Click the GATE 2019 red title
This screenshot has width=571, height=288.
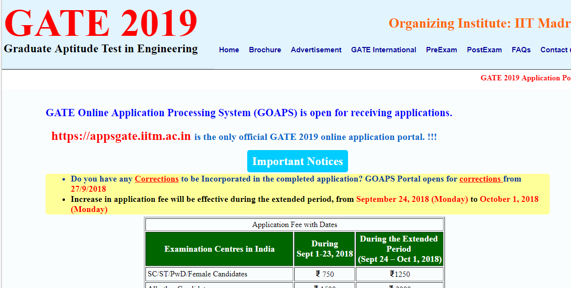101,22
